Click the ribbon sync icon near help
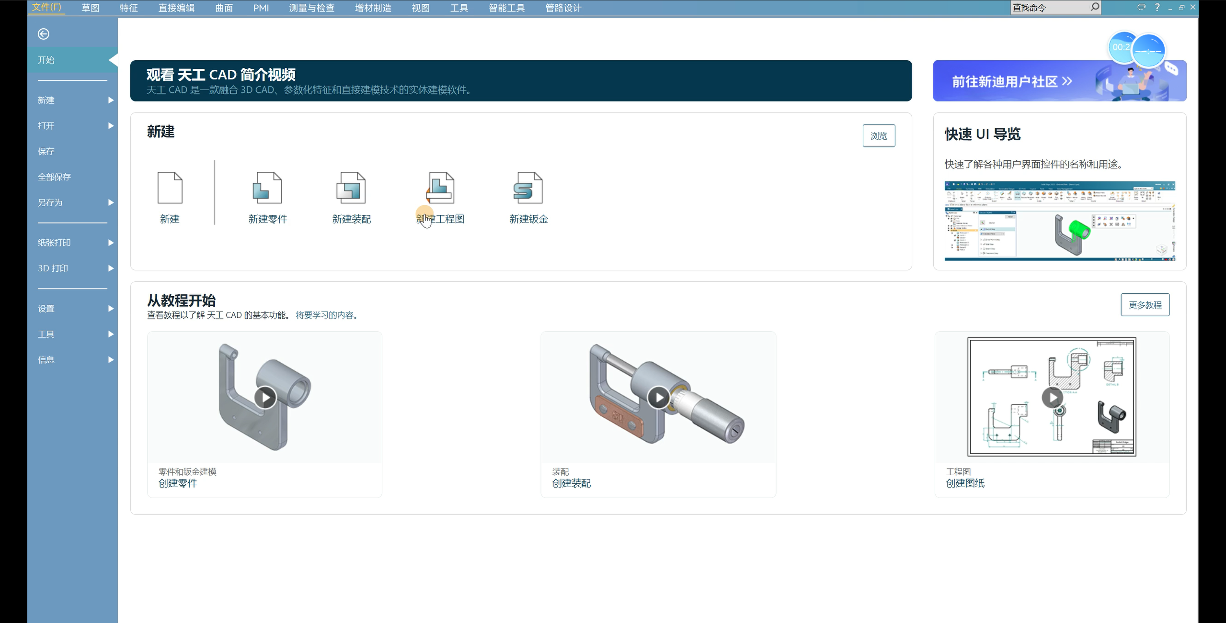Image resolution: width=1226 pixels, height=623 pixels. [x=1141, y=7]
